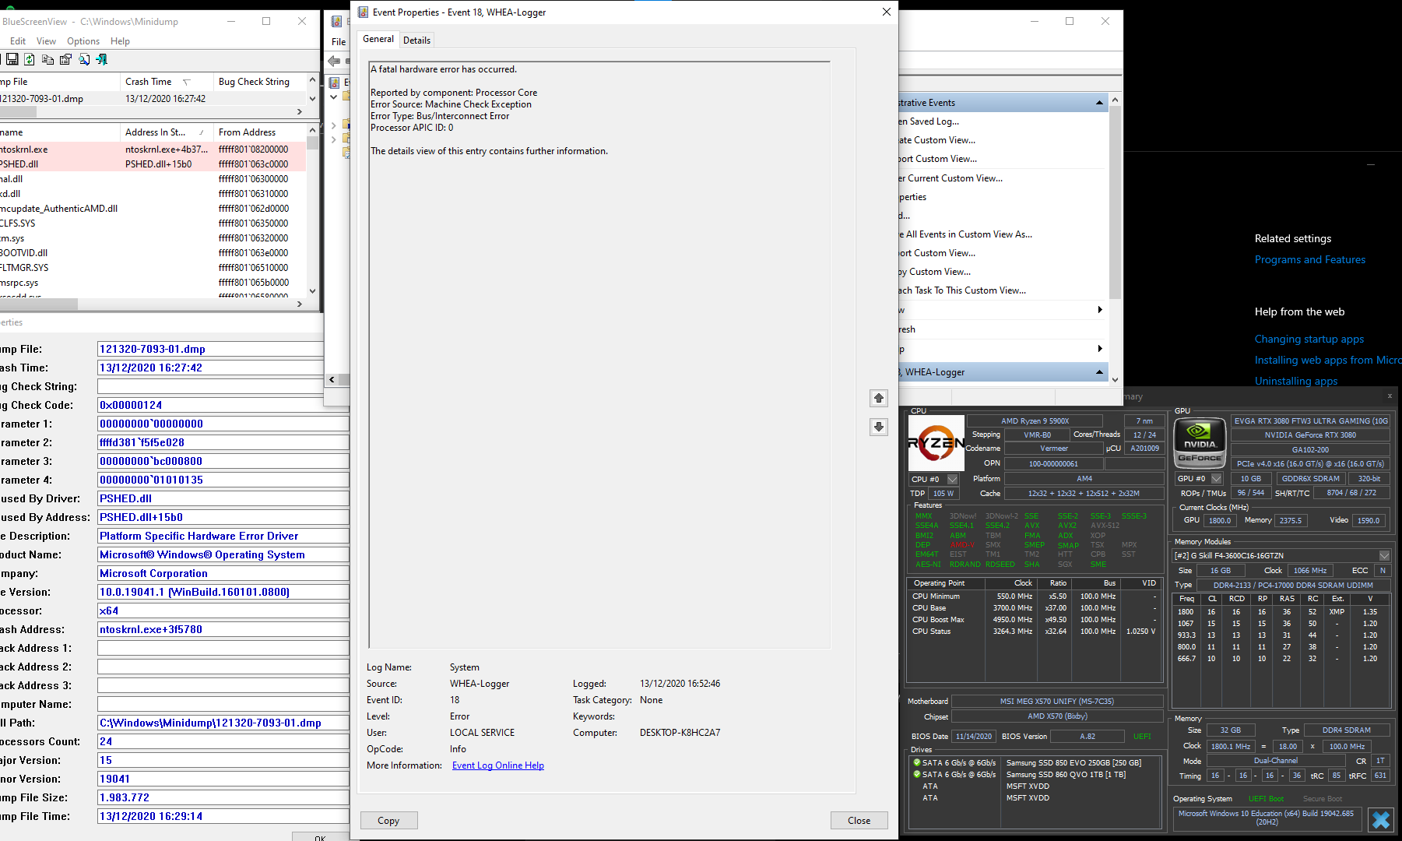Open the File menu in Event Viewer
1402x841 pixels.
tap(339, 42)
